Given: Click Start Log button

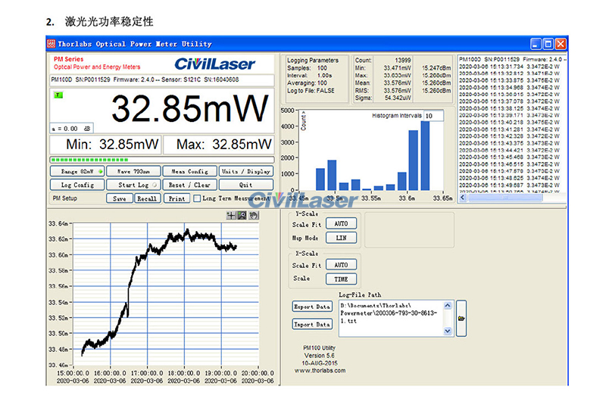Looking at the screenshot, I should pos(133,185).
